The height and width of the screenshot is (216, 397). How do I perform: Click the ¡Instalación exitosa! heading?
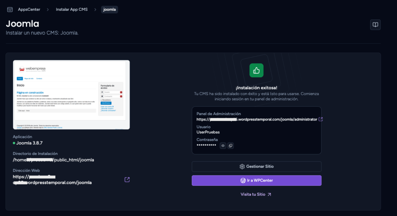click(257, 88)
